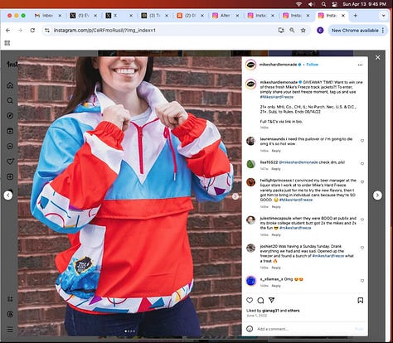
Task: Like the lisa16522 comment
Action: coord(362,164)
